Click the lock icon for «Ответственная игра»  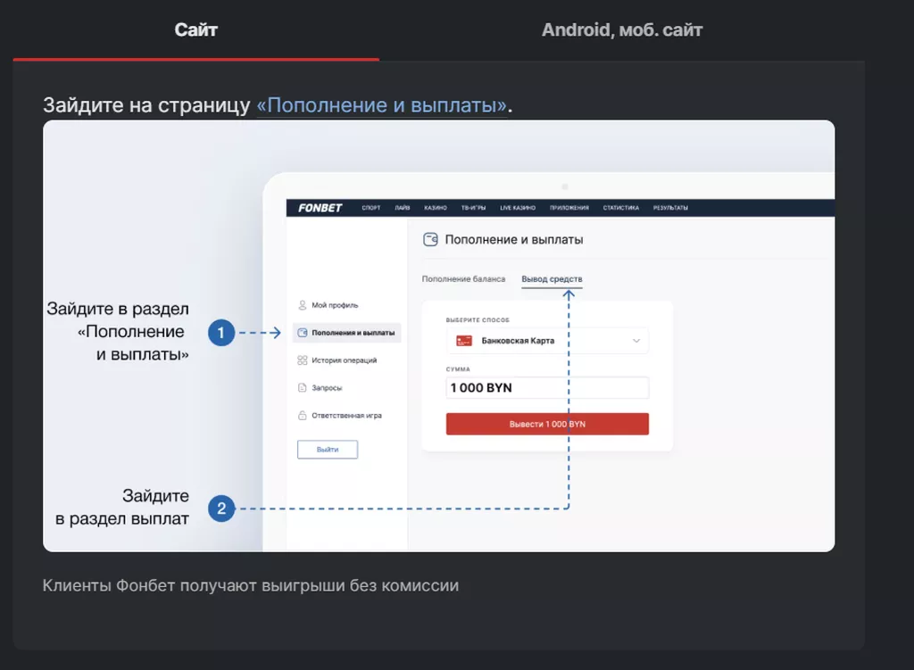point(303,416)
